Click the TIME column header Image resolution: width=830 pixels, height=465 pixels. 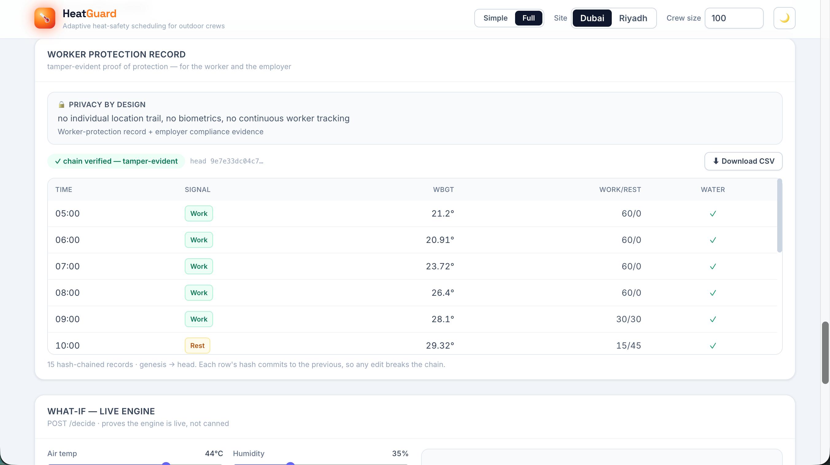[64, 190]
